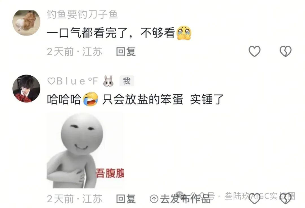Open the 吾腹腹 meme sticker image
305x208 pixels.
(85, 150)
